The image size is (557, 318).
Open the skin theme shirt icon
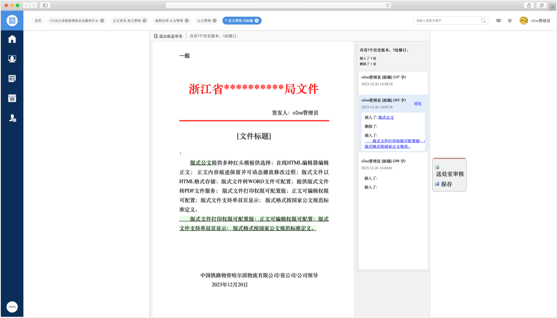coord(510,21)
